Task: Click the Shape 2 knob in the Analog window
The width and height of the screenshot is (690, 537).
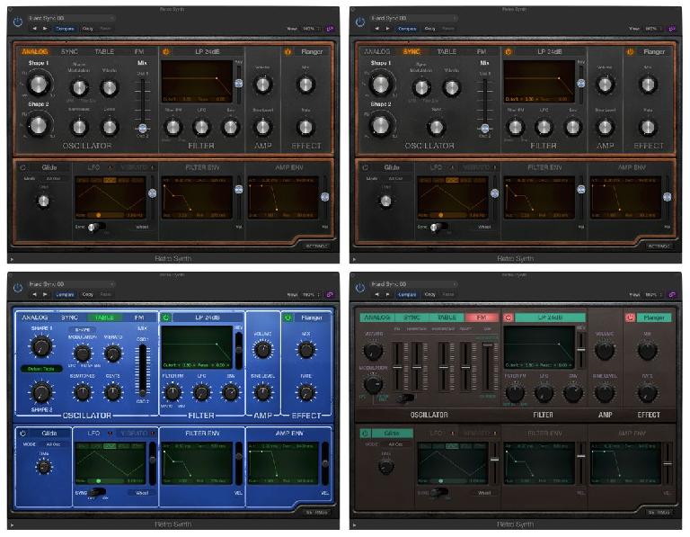Action: pyautogui.click(x=39, y=125)
